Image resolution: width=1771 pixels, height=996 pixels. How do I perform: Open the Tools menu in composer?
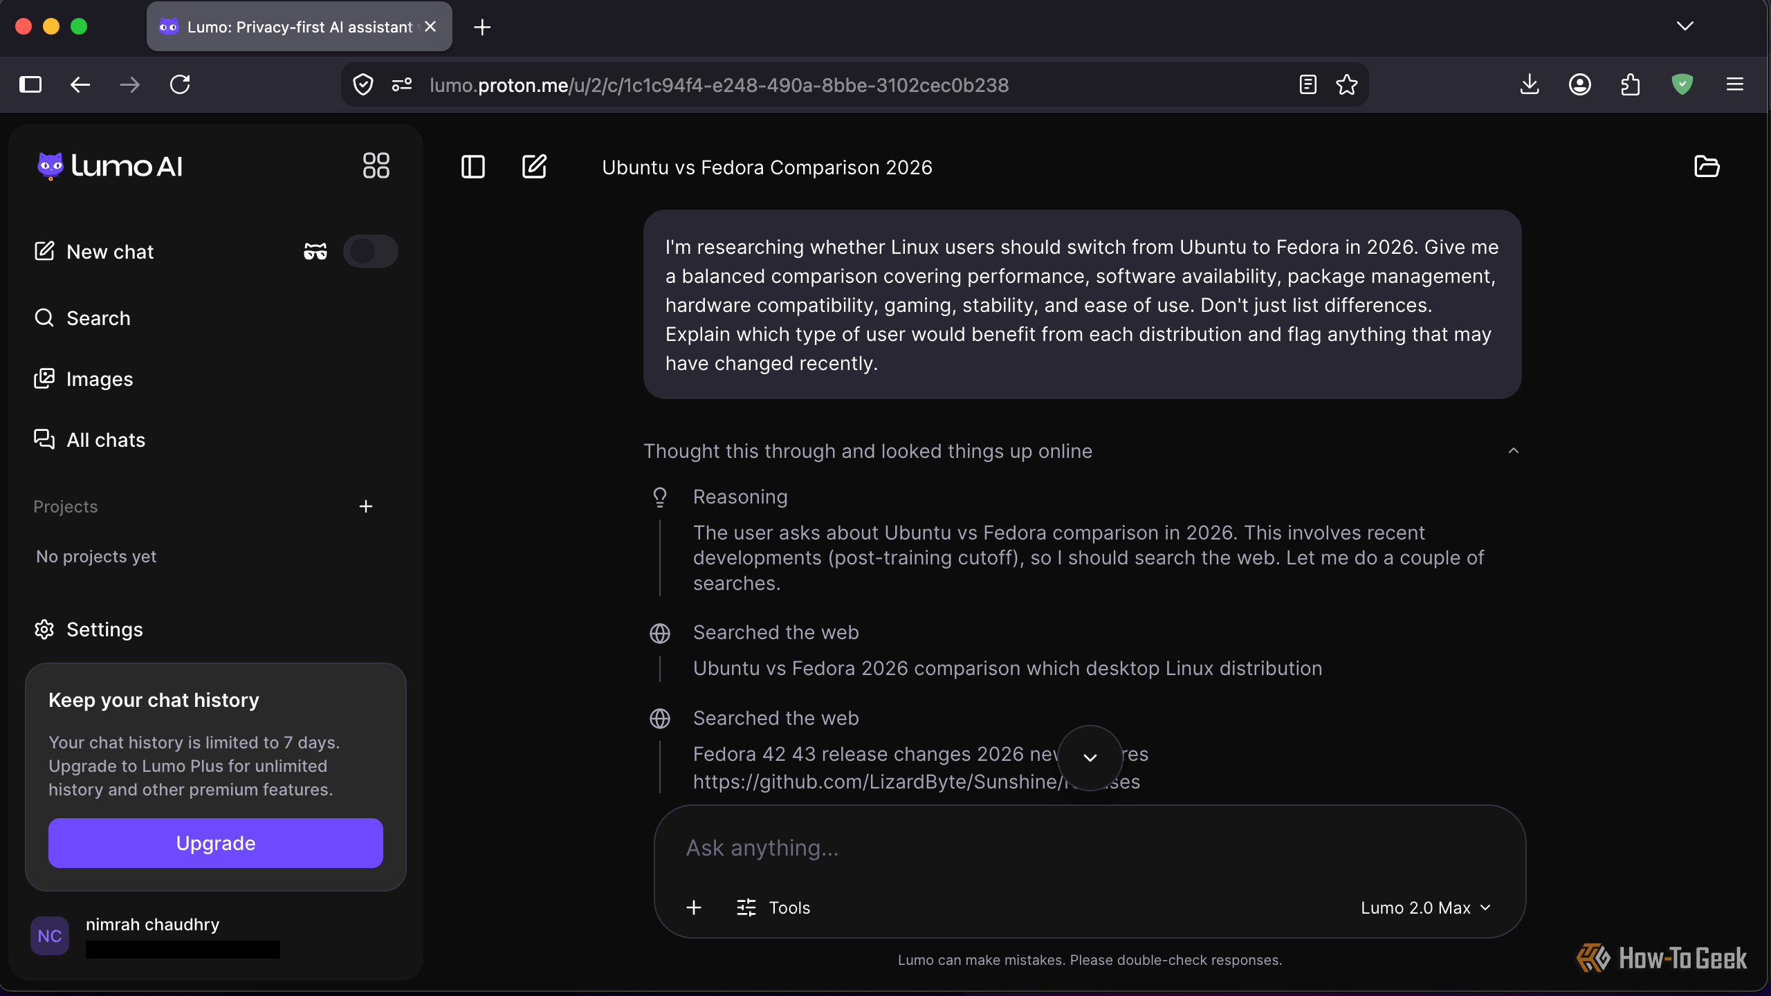[x=773, y=907]
